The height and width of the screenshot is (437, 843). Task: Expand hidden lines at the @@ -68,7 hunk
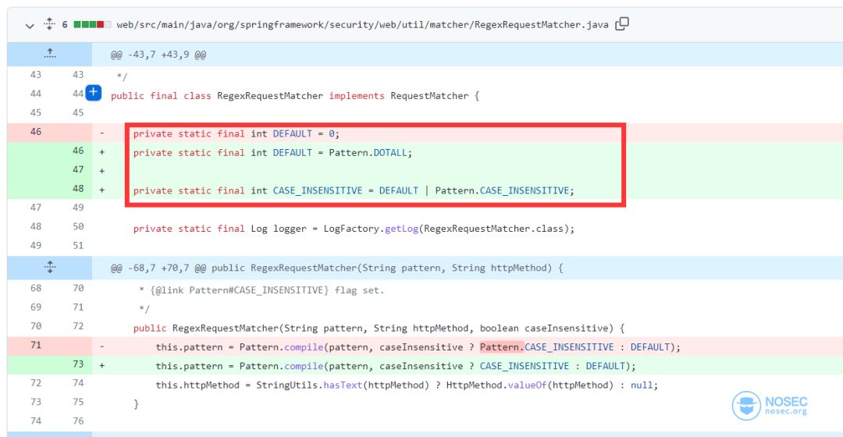coord(50,268)
